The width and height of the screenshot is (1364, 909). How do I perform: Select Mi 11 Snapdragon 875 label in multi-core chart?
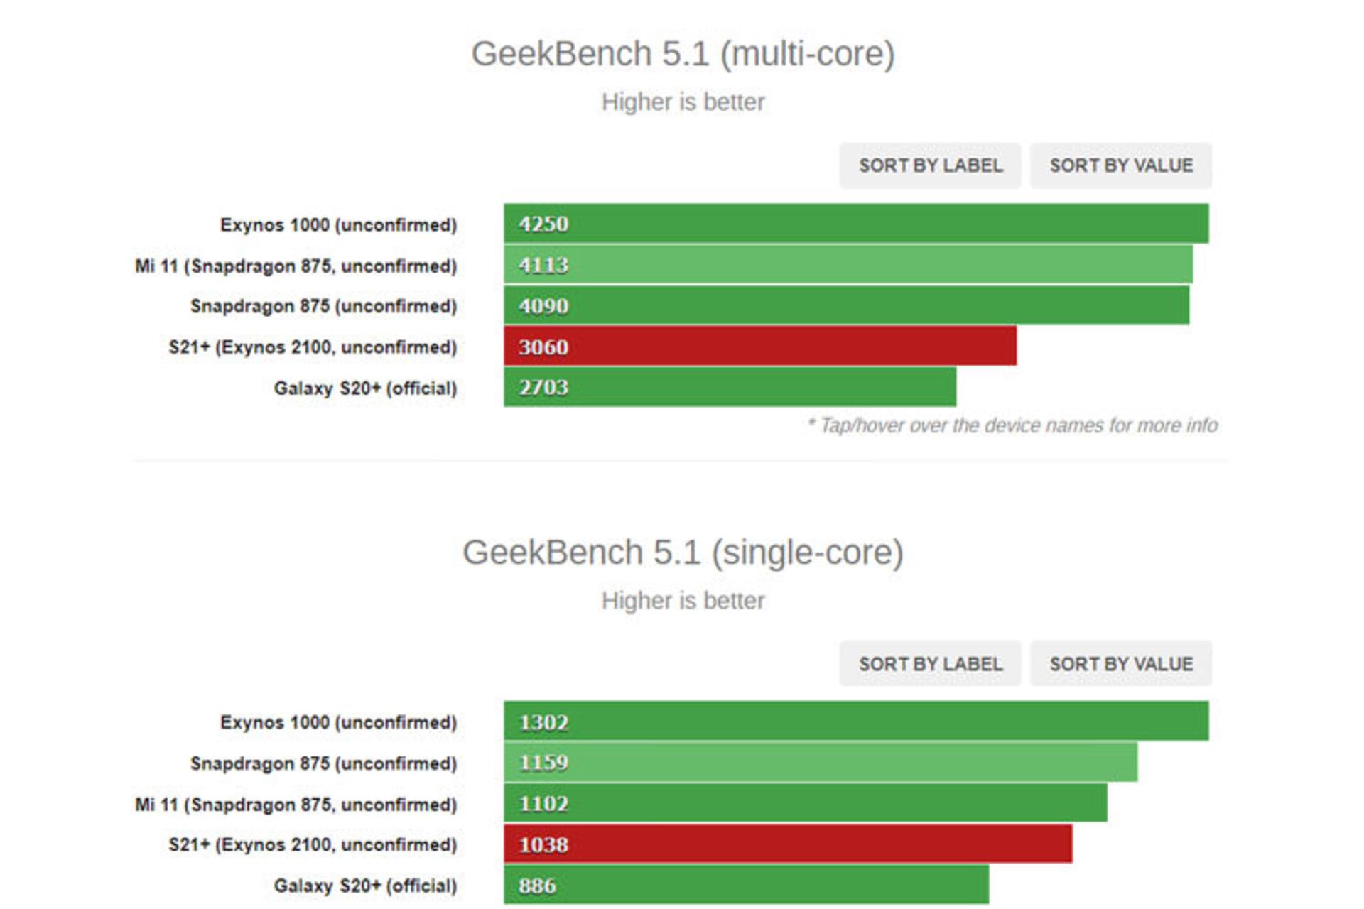296,266
